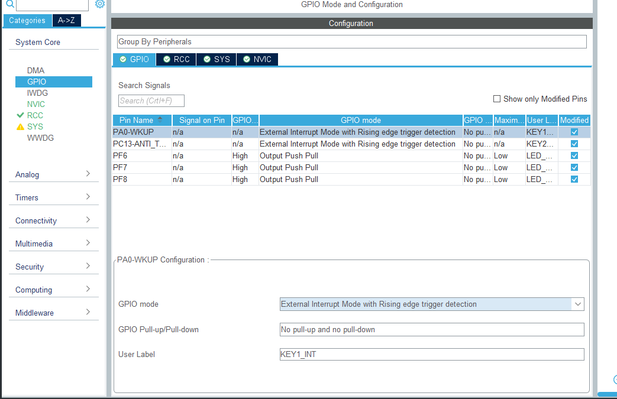Uncheck Modified for the PA0-WKUP row

click(573, 132)
